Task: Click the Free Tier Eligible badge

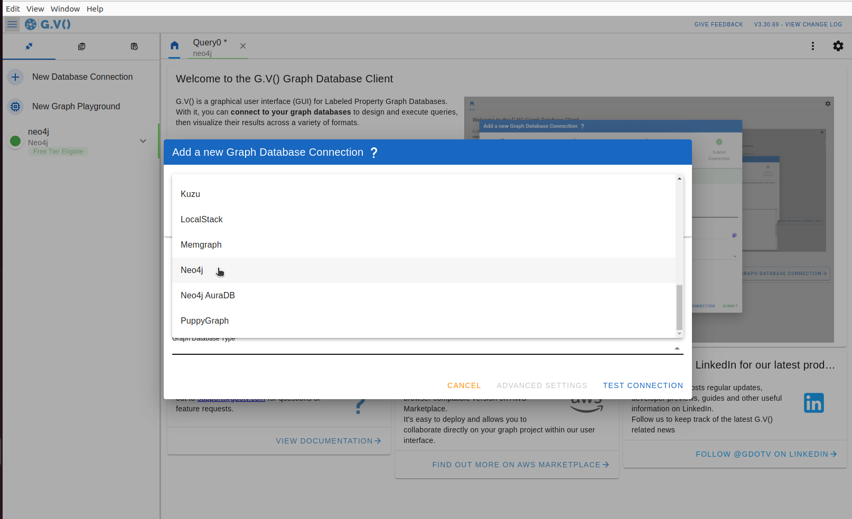Action: tap(58, 152)
